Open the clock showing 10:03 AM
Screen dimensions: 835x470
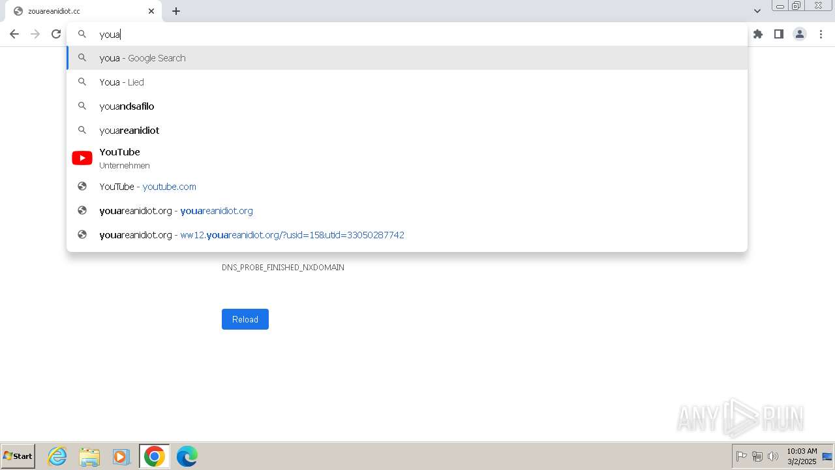pos(802,456)
